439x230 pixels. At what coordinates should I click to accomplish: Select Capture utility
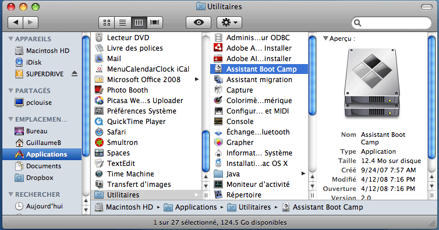[259, 90]
